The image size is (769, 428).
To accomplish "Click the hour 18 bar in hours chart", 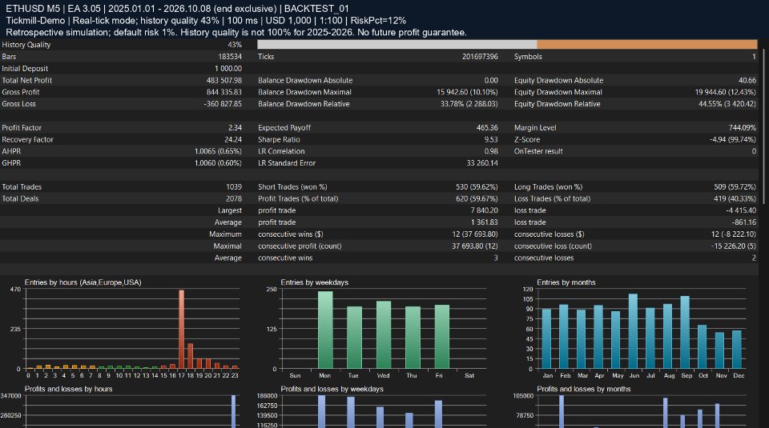I will tap(191, 356).
